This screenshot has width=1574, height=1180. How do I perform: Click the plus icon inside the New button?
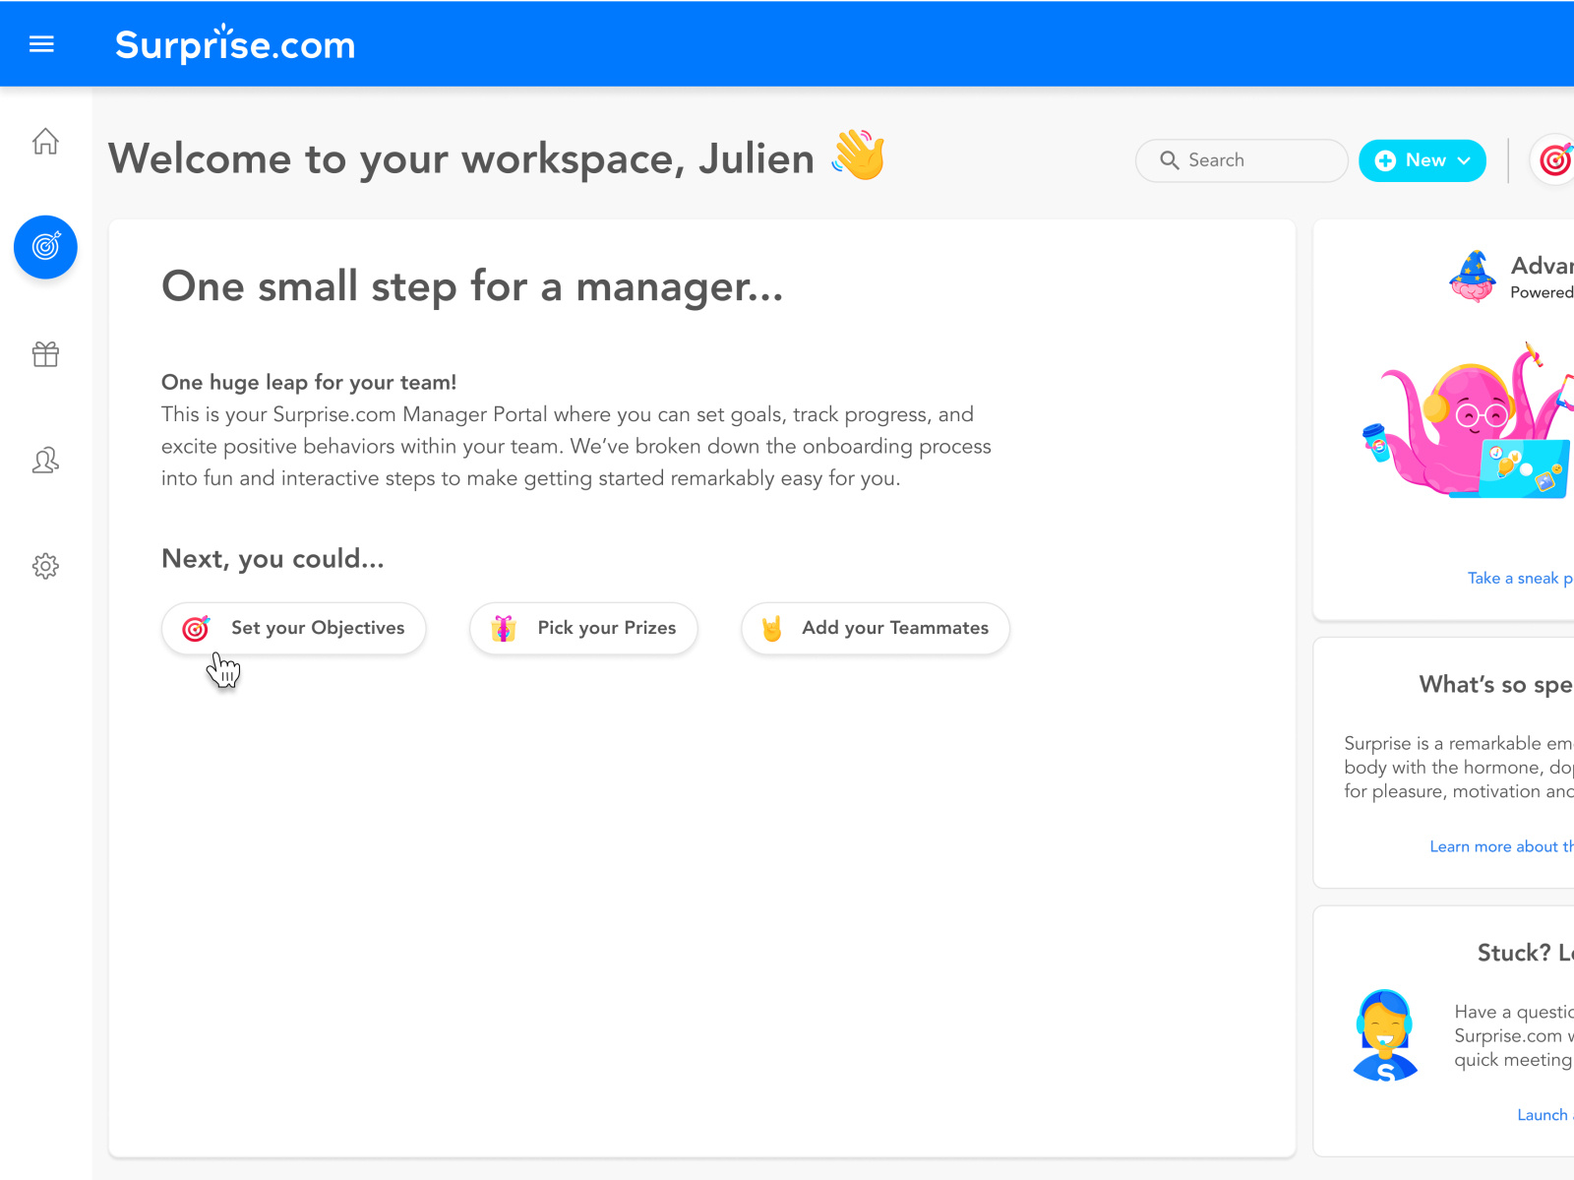coord(1386,160)
